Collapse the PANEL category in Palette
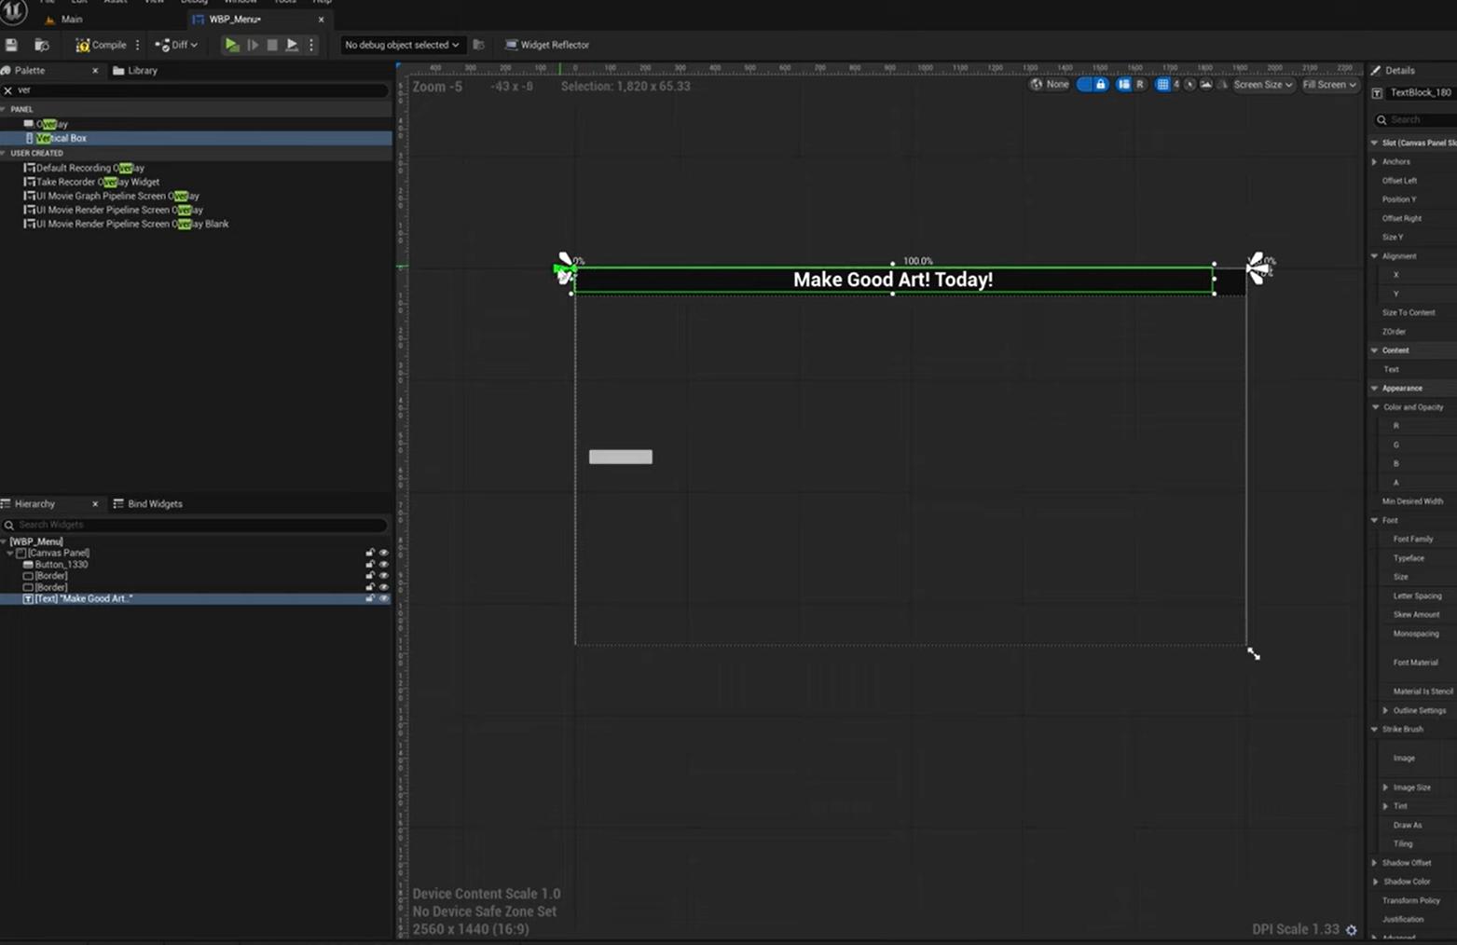This screenshot has width=1457, height=945. pos(5,109)
